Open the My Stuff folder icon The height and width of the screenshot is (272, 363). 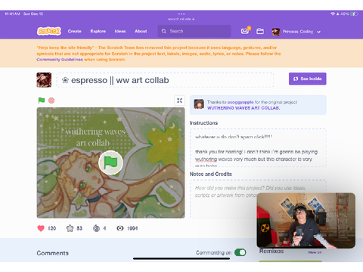pos(260,31)
